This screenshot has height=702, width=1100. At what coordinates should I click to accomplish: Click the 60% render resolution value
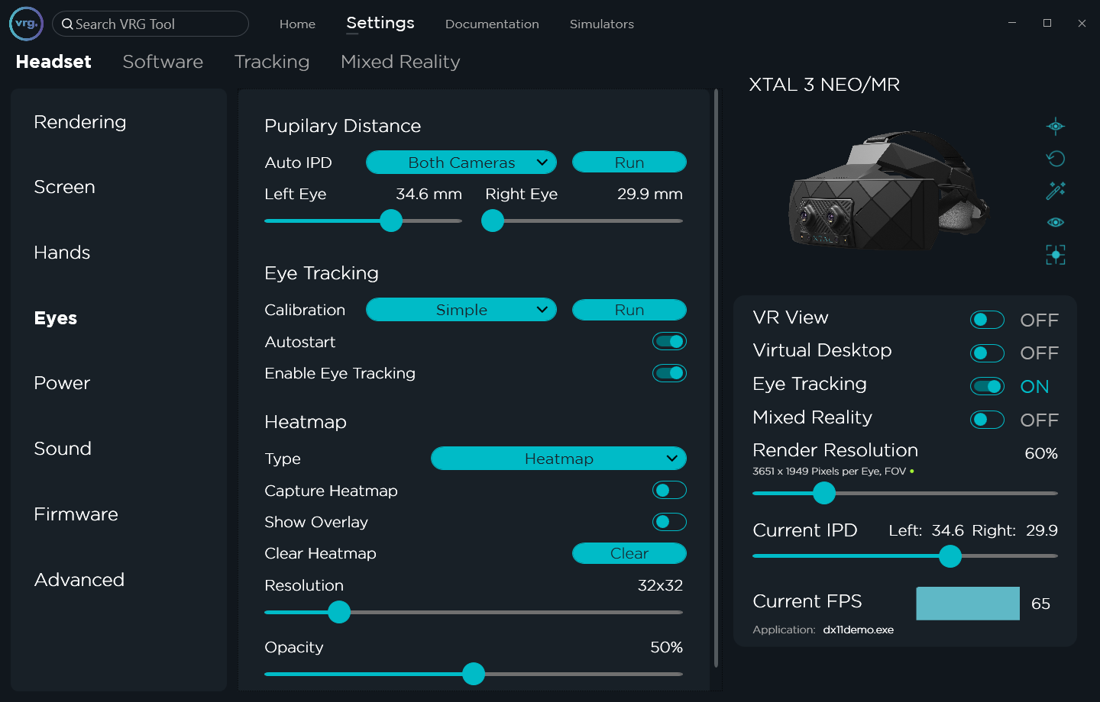click(x=1041, y=453)
